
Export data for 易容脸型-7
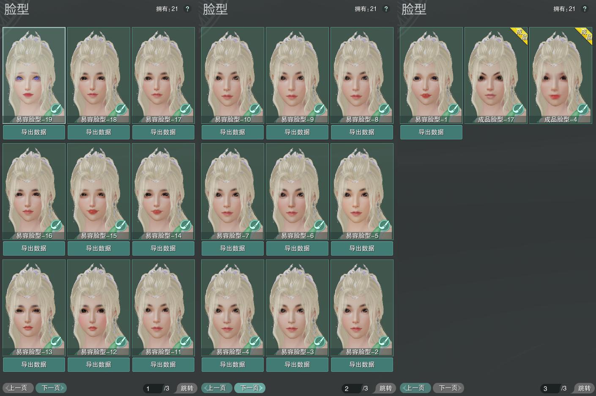pyautogui.click(x=233, y=249)
